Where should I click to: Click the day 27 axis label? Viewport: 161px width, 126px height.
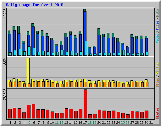132,123
